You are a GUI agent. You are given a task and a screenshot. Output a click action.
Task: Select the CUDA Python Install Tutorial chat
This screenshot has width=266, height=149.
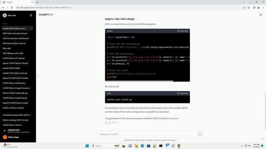pos(15,98)
